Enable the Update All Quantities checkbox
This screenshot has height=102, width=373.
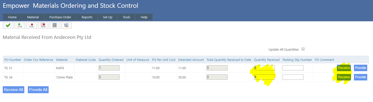tap(303, 49)
